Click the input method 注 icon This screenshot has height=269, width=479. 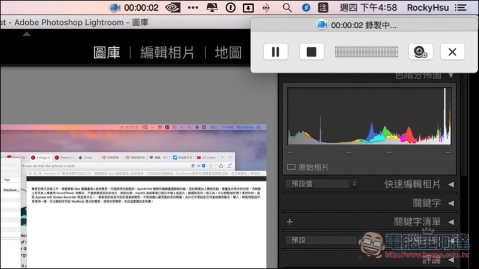coord(323,8)
